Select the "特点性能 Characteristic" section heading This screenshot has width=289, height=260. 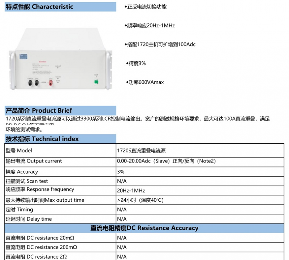[60, 7]
